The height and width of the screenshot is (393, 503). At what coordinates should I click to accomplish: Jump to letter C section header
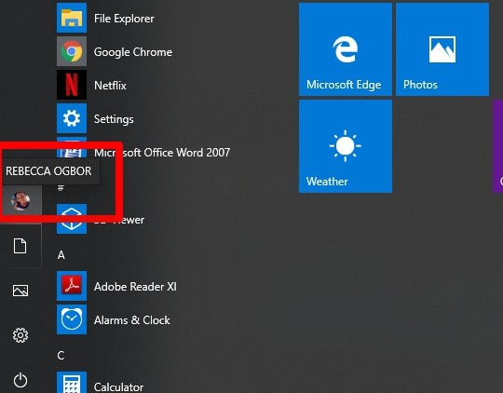point(61,356)
